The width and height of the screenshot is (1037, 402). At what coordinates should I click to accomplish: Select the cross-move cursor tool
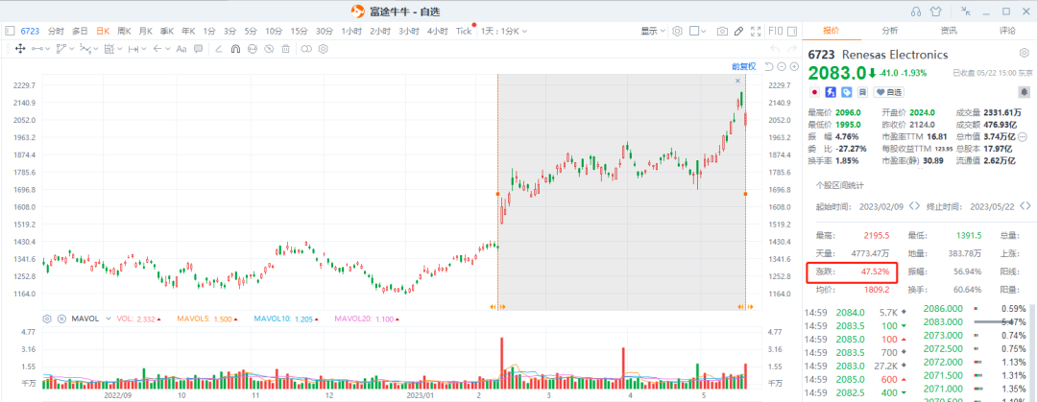(20, 48)
